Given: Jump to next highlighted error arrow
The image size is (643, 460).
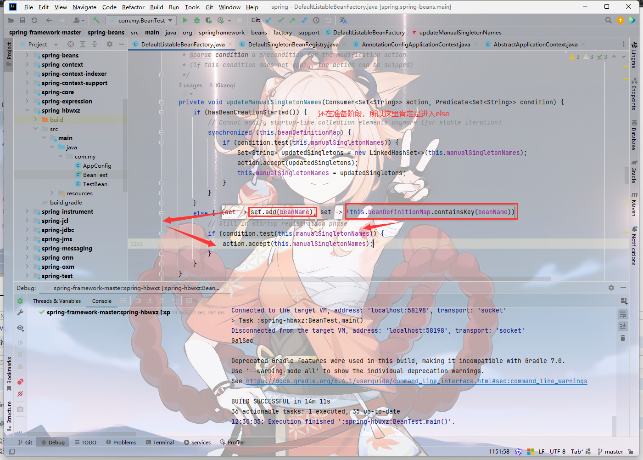Looking at the screenshot, I should (624, 57).
